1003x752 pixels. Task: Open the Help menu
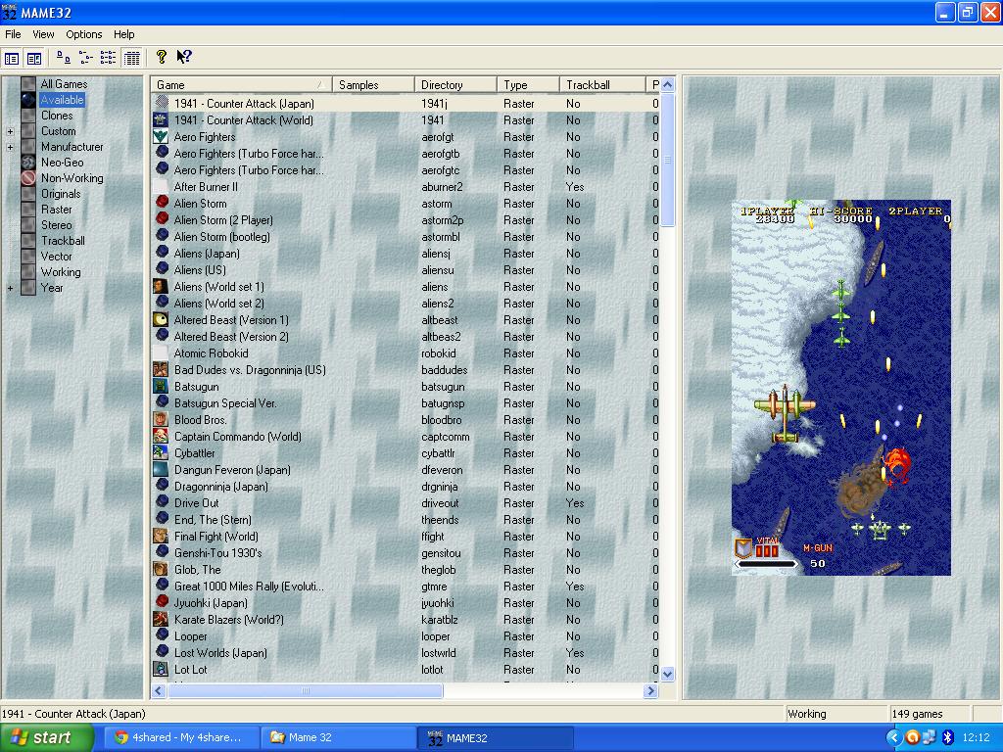click(x=124, y=34)
